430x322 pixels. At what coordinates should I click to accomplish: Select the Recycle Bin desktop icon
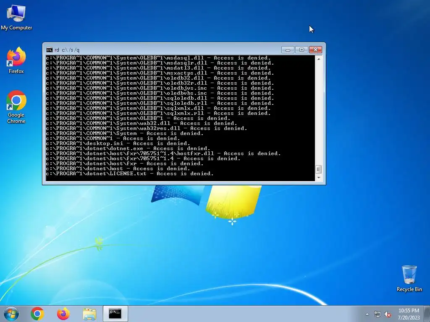point(409,279)
